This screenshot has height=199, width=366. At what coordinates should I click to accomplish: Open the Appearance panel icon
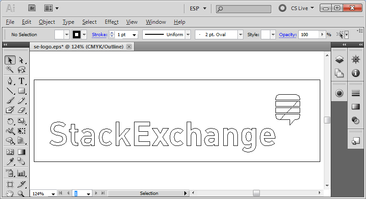[x=339, y=93]
